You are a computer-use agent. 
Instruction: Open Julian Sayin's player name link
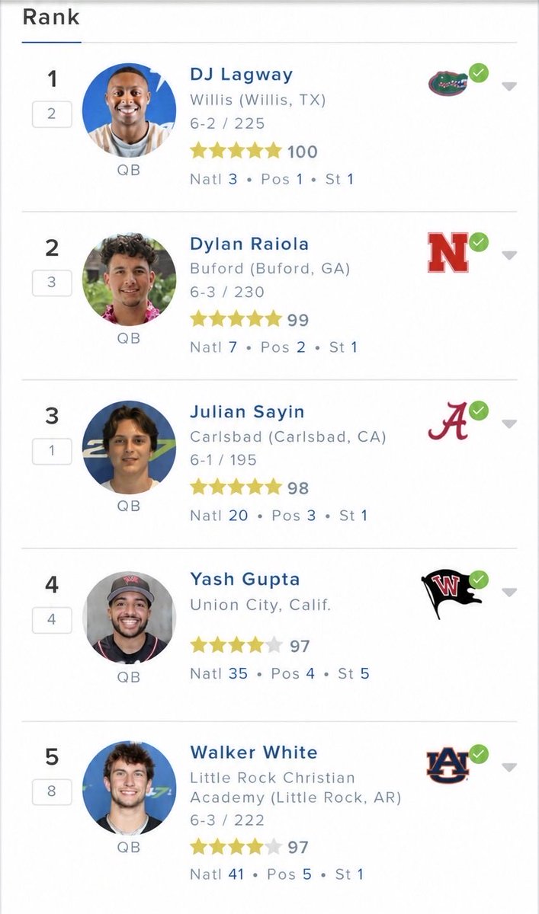coord(247,412)
